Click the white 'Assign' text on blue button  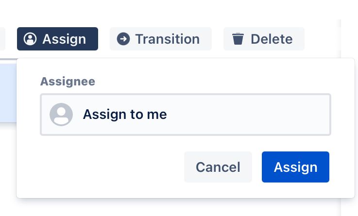click(x=295, y=167)
